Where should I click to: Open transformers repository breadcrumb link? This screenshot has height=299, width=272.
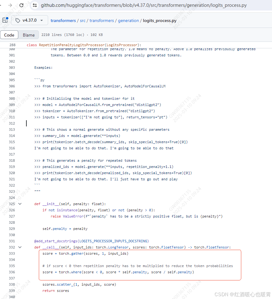(63, 20)
